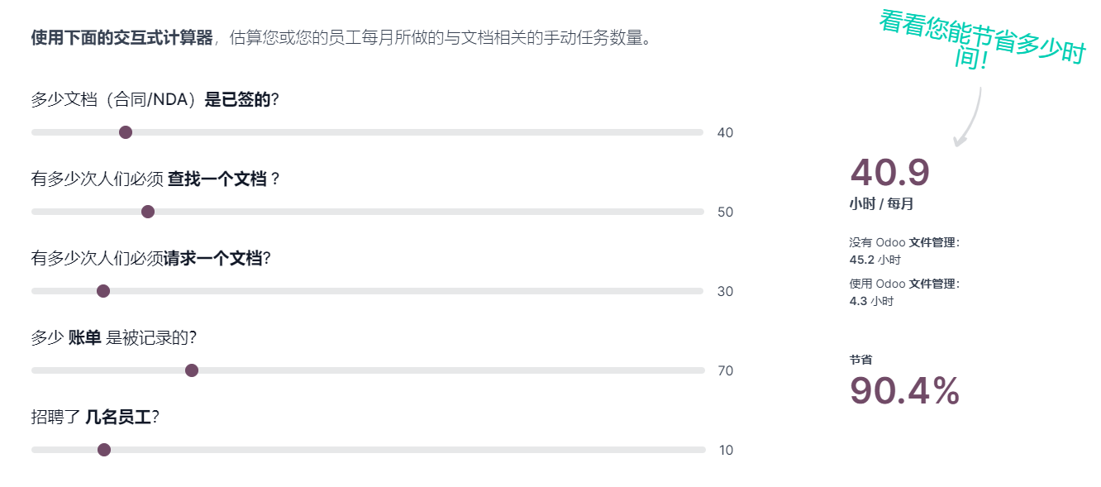The height and width of the screenshot is (487, 1101).
Task: Click the middle of the 查找一个文档 track
Action: pyautogui.click(x=368, y=212)
